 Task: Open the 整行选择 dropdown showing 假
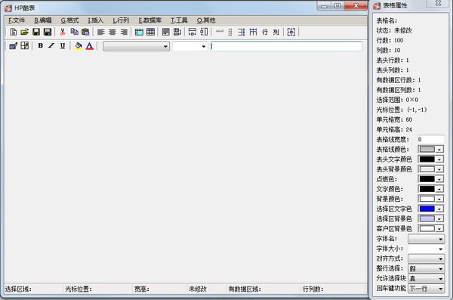tap(426, 268)
